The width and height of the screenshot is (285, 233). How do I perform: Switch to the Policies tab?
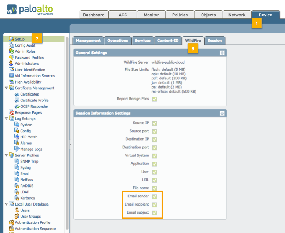tap(180, 15)
